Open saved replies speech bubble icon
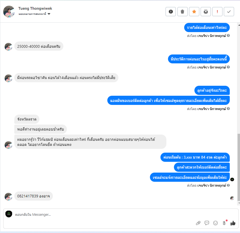Image resolution: width=240 pixels, height=233 pixels. (x=207, y=223)
